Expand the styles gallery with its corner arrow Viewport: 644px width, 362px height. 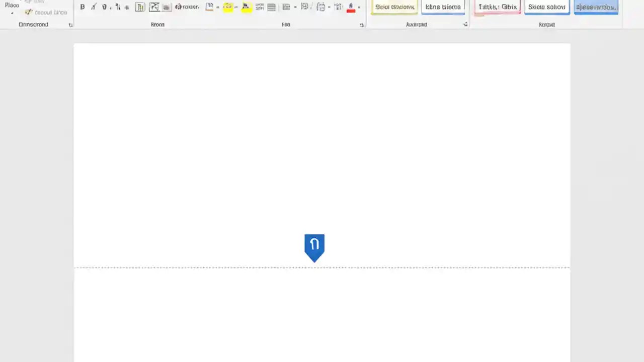pyautogui.click(x=465, y=24)
